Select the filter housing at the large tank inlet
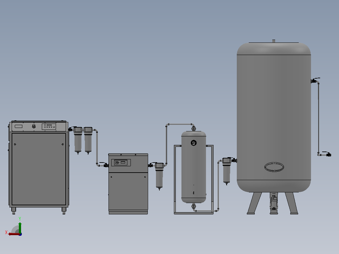The width and height of the screenshot is (339, 254). tap(226, 171)
